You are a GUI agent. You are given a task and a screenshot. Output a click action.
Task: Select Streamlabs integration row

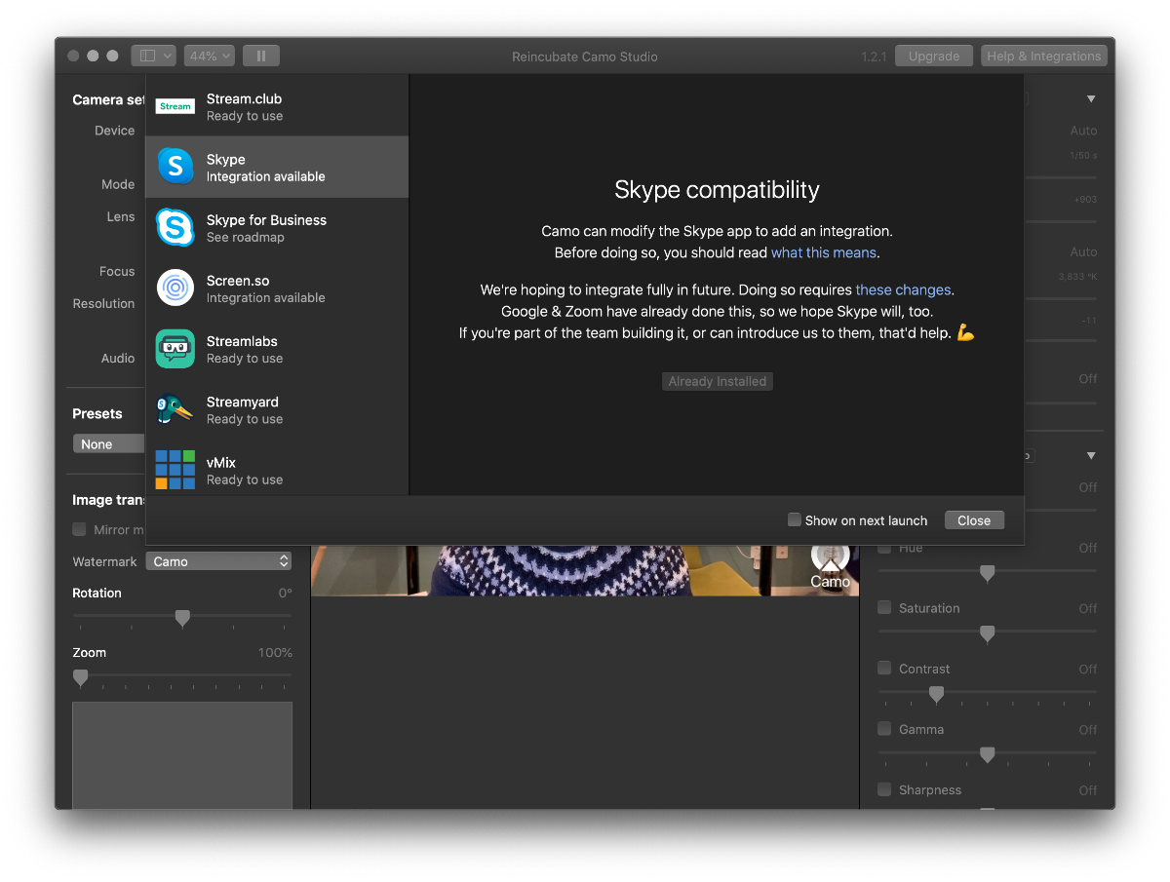tap(277, 348)
